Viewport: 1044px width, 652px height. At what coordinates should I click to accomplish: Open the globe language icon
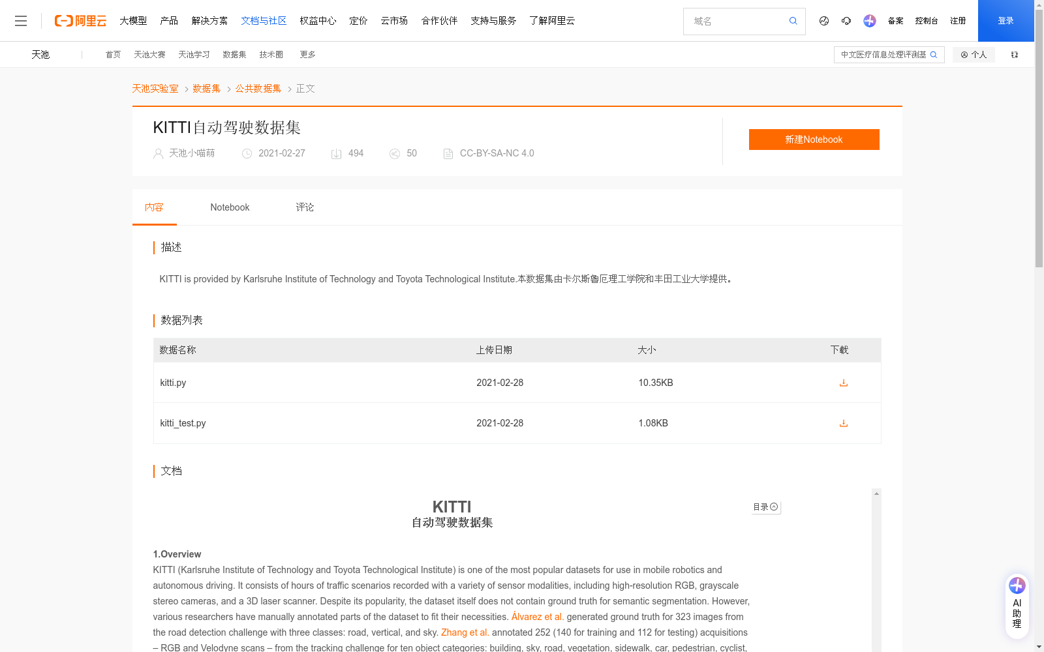click(824, 21)
